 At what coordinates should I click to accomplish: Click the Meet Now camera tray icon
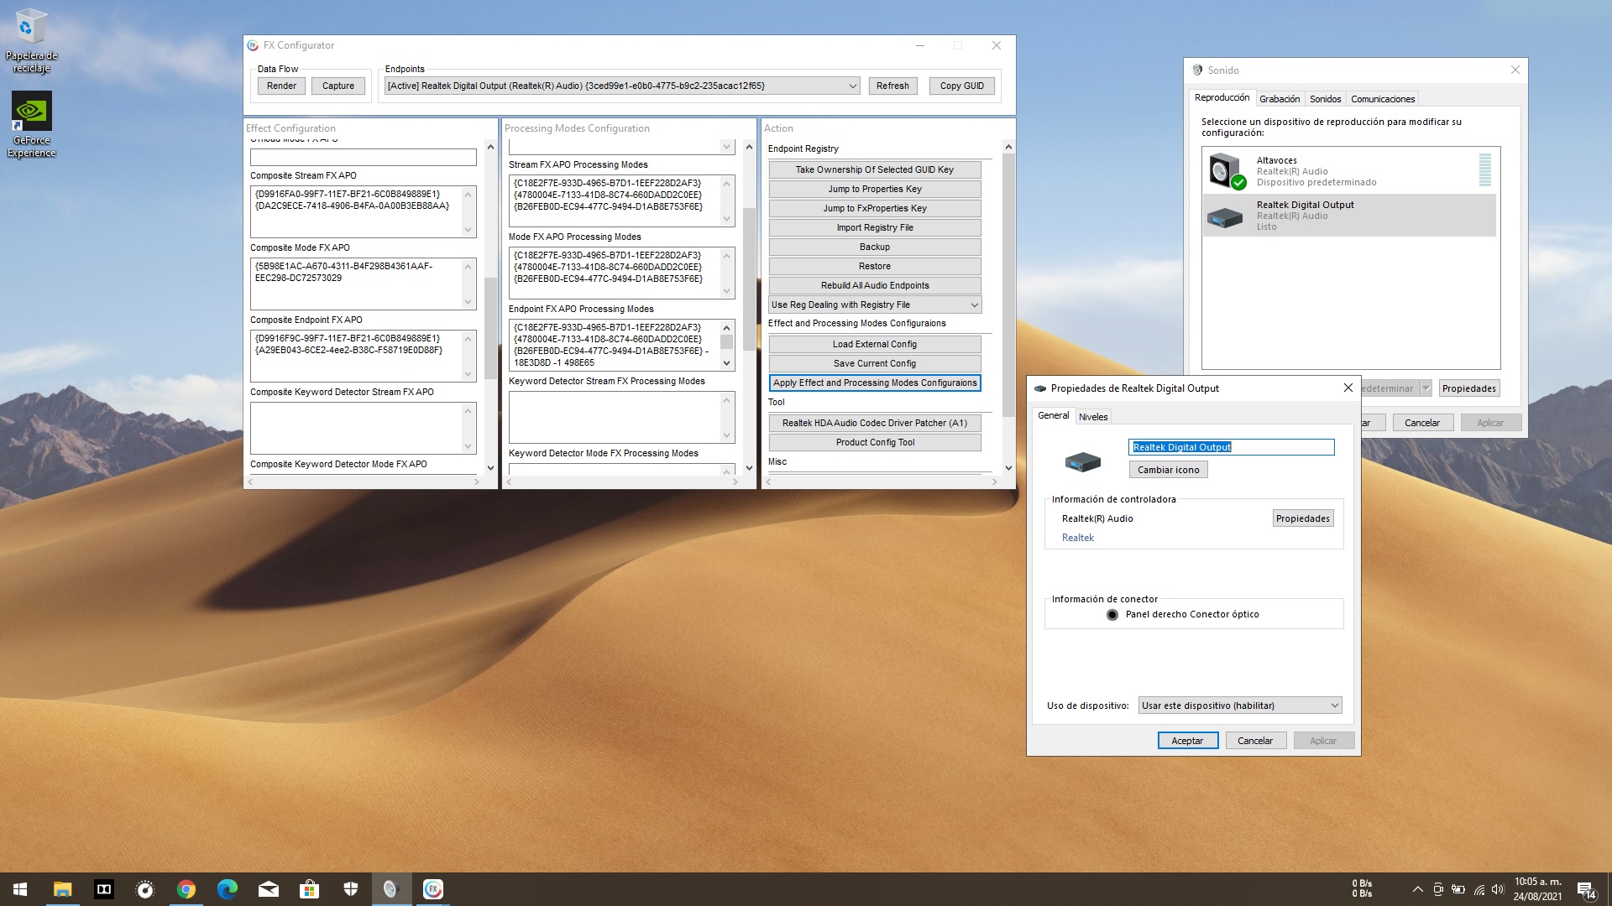(1437, 889)
